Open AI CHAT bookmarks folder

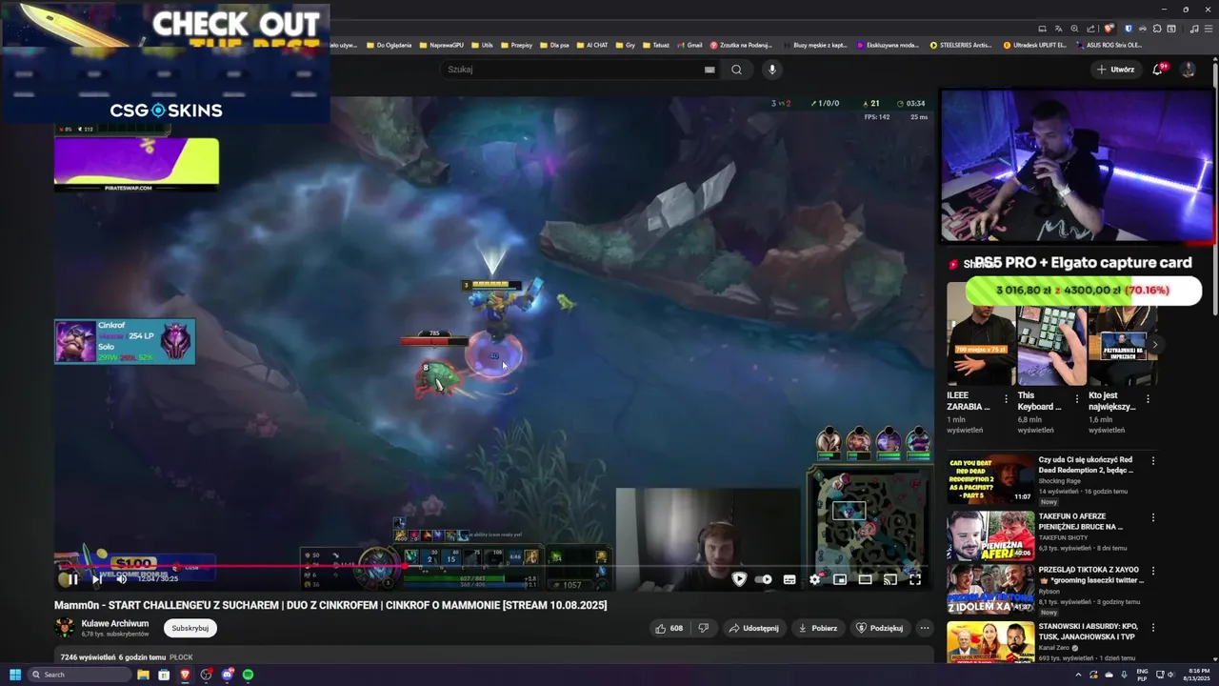pyautogui.click(x=591, y=45)
